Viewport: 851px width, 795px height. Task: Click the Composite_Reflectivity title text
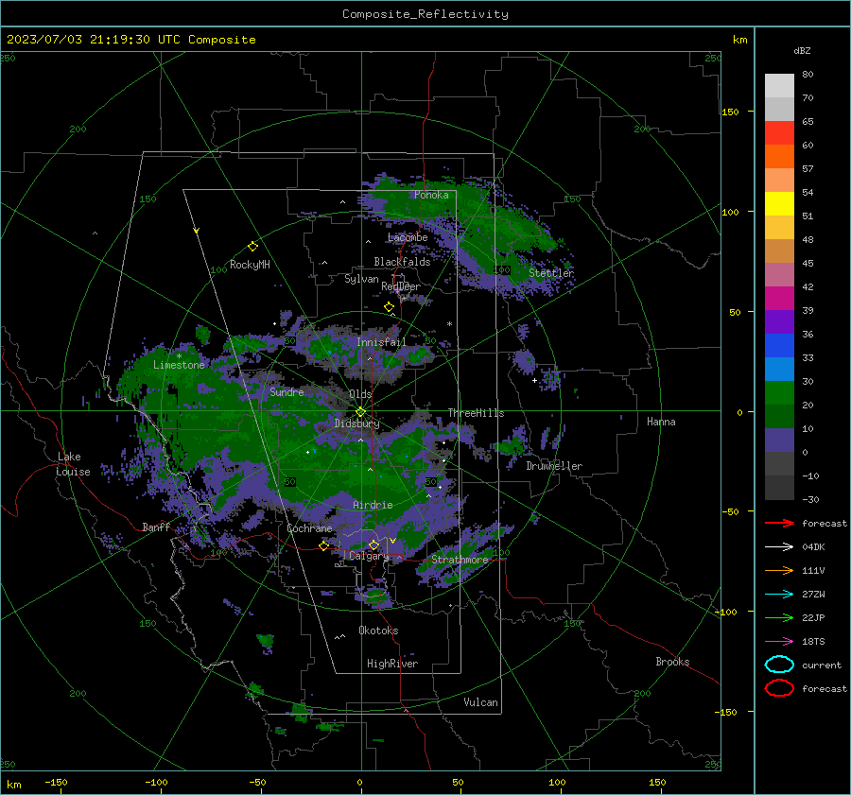425,14
